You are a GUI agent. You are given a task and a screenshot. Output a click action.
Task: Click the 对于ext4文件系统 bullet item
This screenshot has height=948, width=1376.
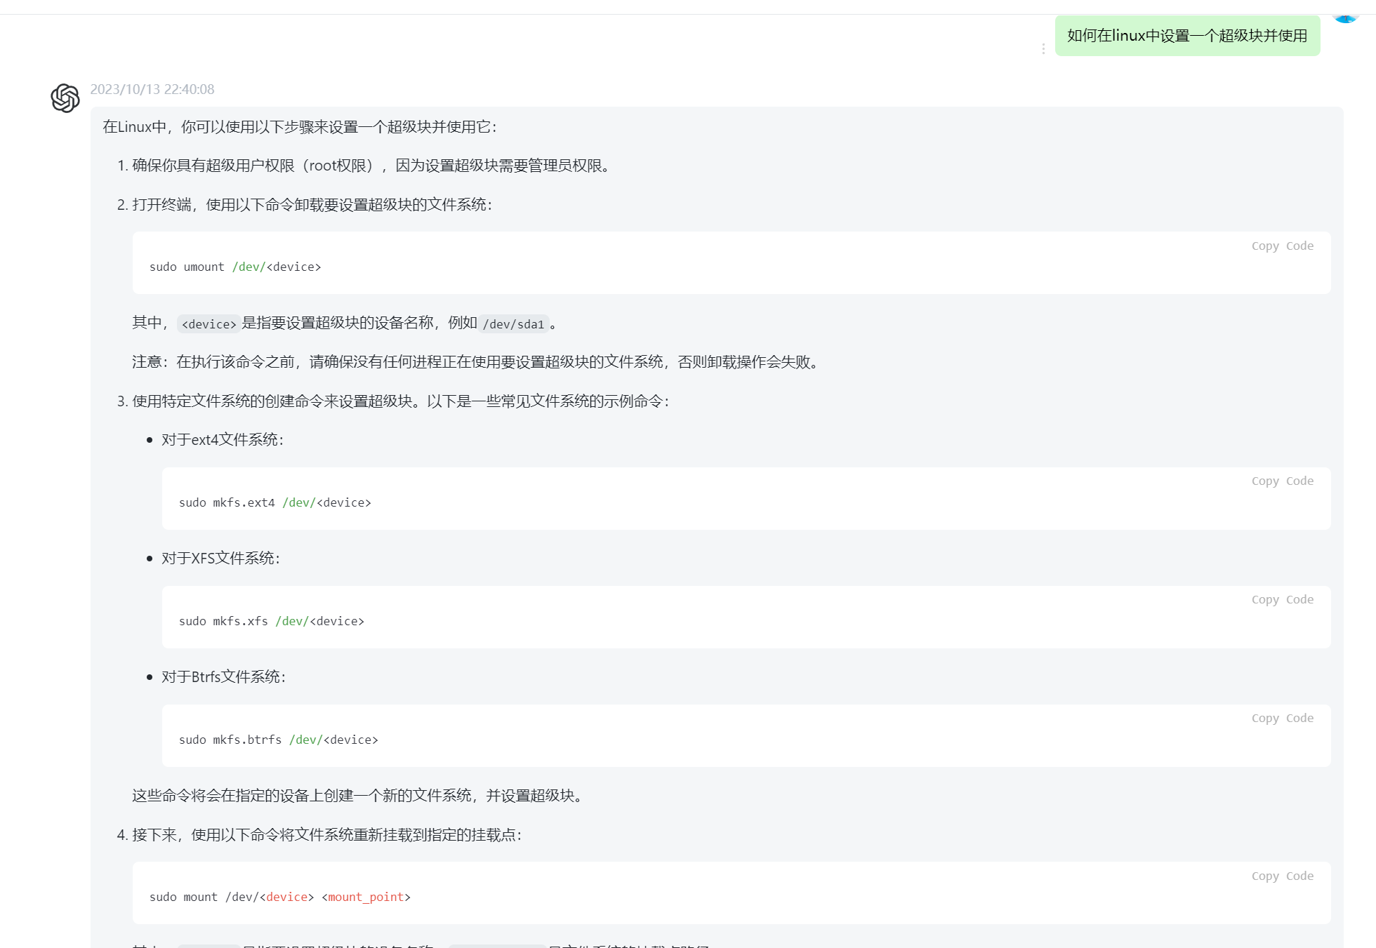tap(223, 440)
